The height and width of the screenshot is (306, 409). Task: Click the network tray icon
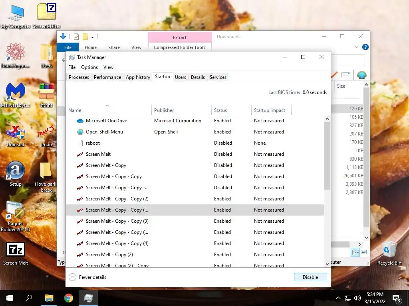pos(348,298)
